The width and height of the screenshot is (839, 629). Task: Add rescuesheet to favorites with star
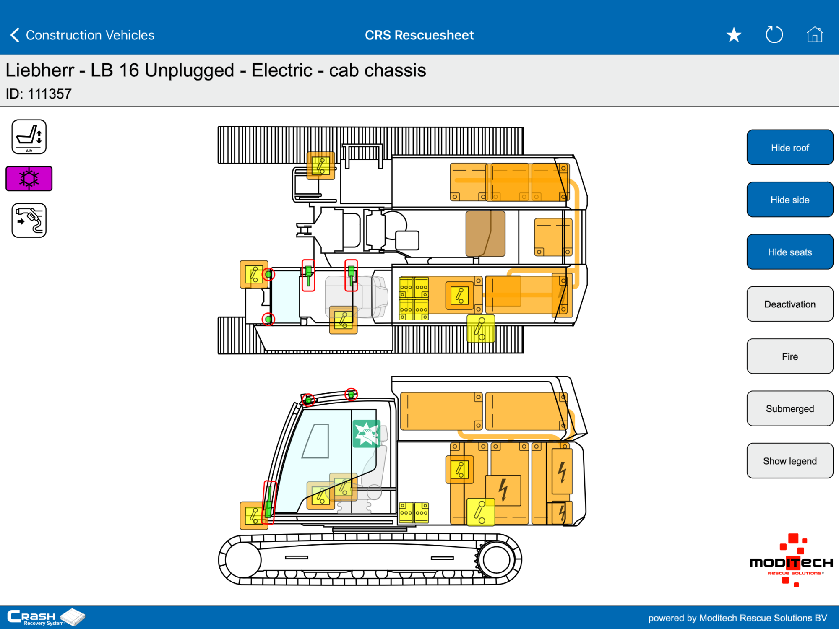(734, 35)
